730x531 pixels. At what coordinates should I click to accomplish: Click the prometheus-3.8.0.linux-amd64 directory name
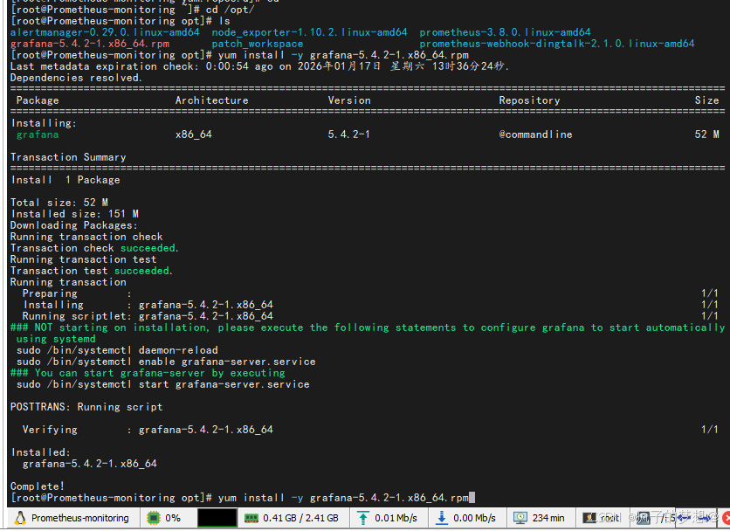coord(505,32)
